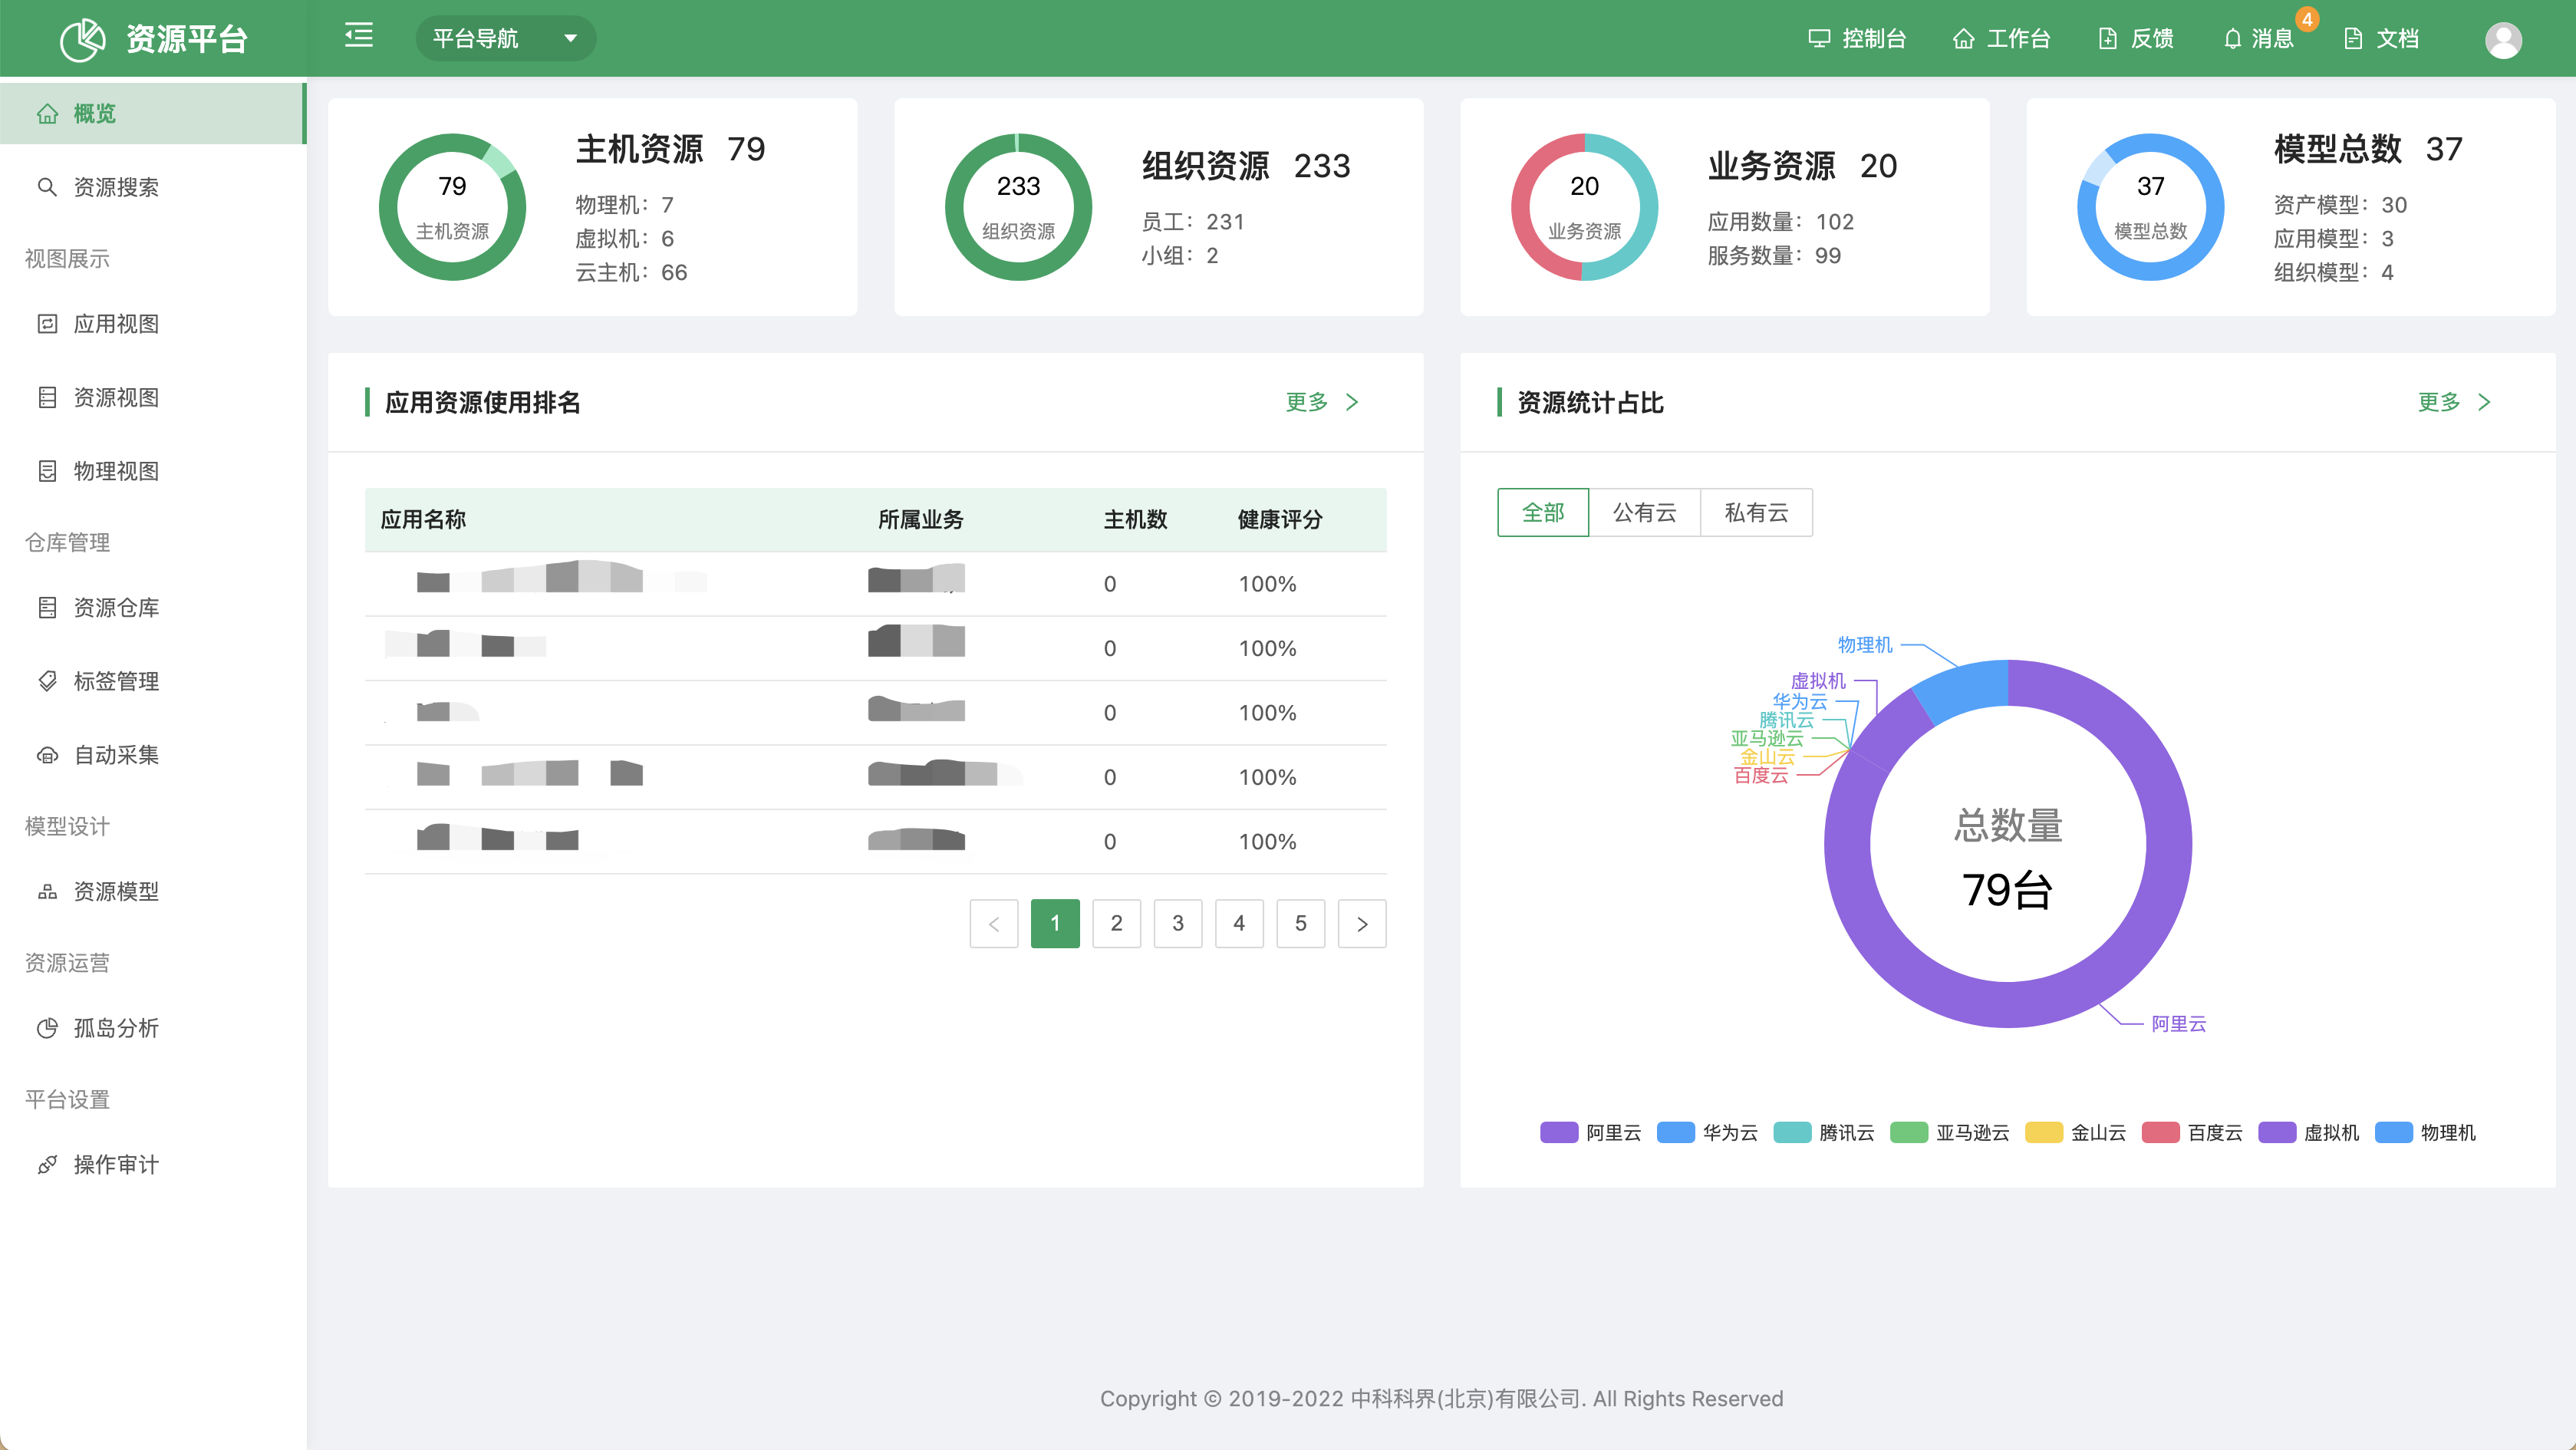Click the 资源视图 sidebar icon
2576x1450 pixels.
tap(47, 397)
